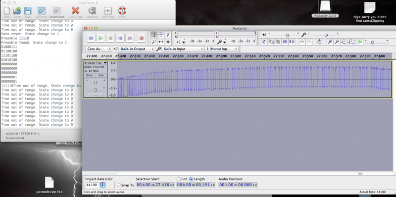This screenshot has height=197, width=396.
Task: Click the Undo arrow icon
Action: click(302, 42)
